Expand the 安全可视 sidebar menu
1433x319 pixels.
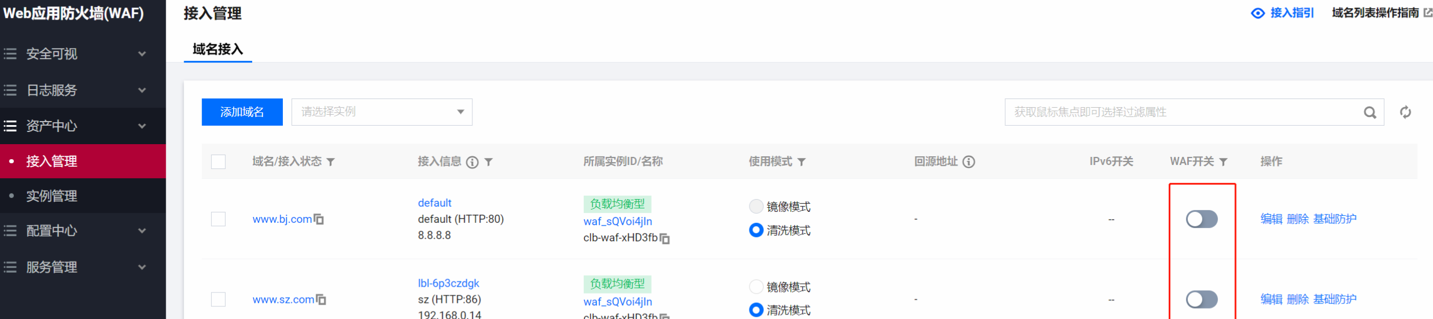point(75,54)
